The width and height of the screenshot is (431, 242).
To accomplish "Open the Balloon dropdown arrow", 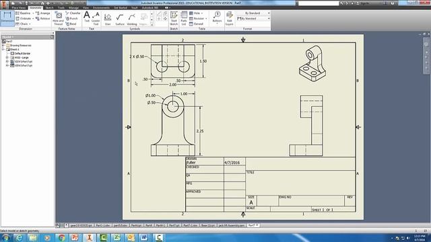I will [217, 24].
